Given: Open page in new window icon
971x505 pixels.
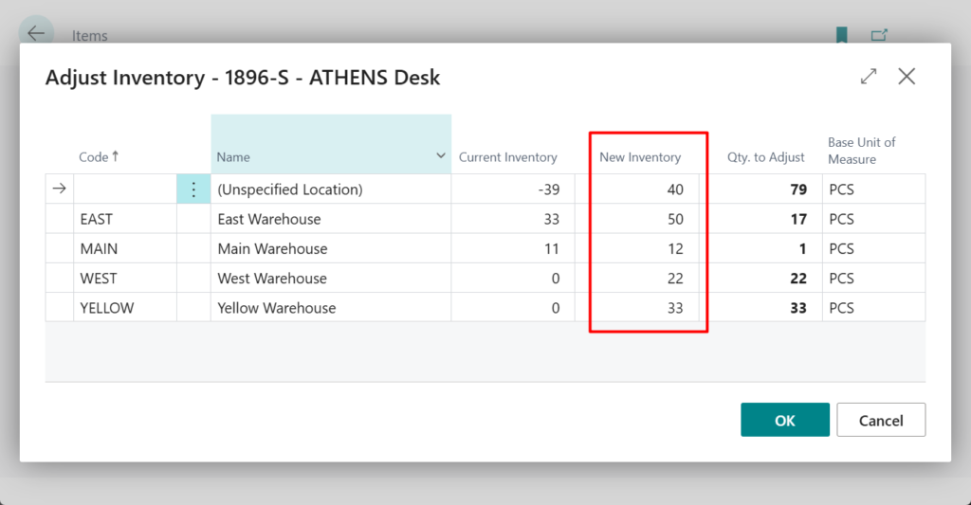Looking at the screenshot, I should point(879,35).
